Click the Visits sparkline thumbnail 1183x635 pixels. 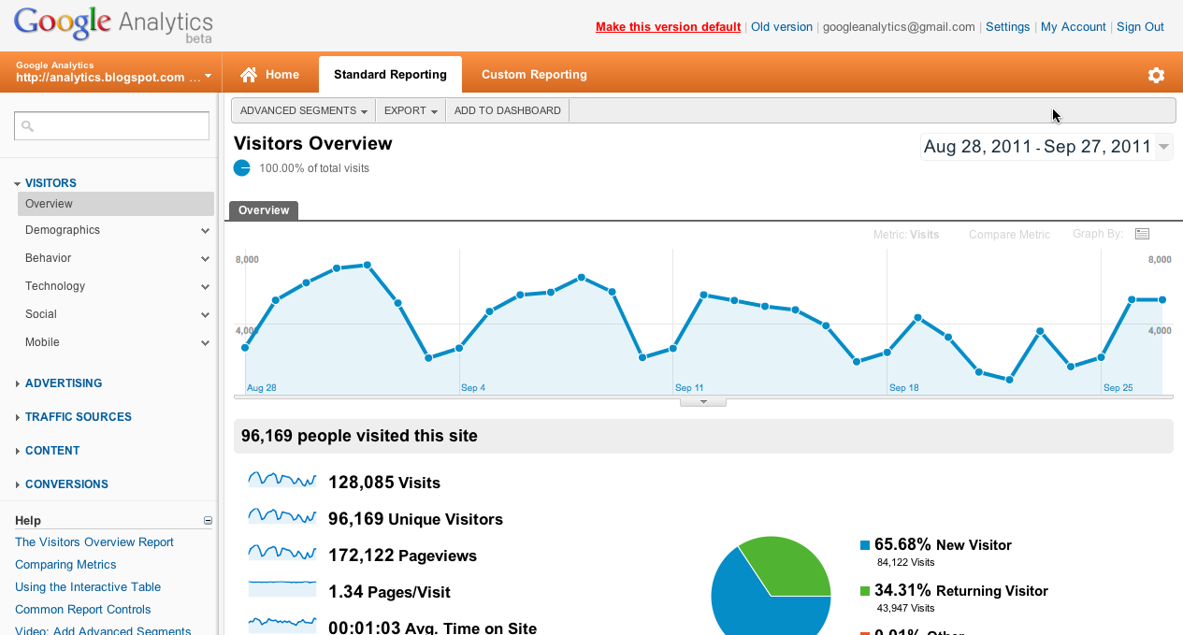(282, 480)
